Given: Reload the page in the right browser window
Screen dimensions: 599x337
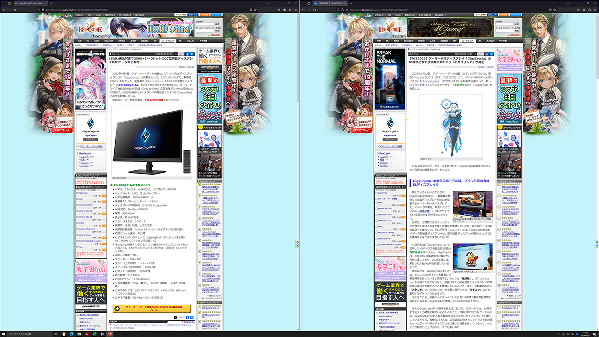Looking at the screenshot, I should (x=315, y=10).
